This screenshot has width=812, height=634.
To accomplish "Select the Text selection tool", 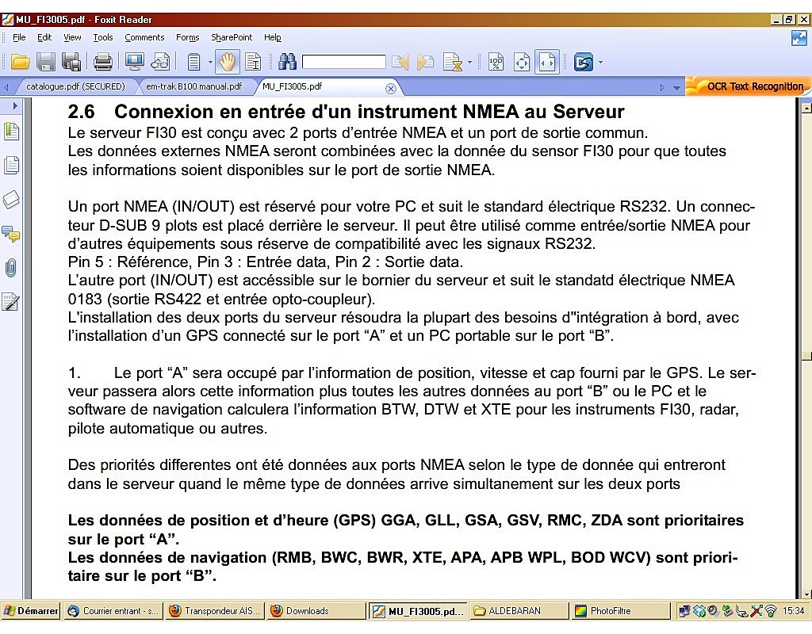I will click(253, 63).
